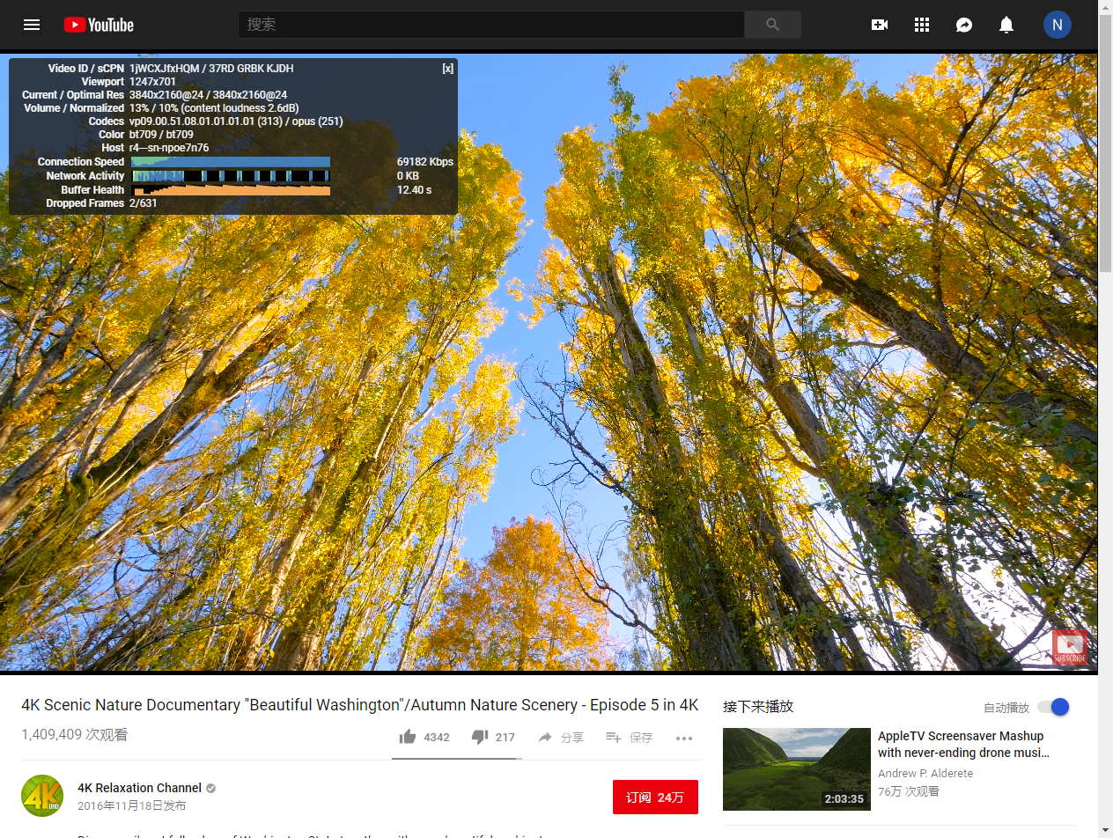Click the red subscribe button
This screenshot has height=838, width=1113.
pyautogui.click(x=655, y=798)
